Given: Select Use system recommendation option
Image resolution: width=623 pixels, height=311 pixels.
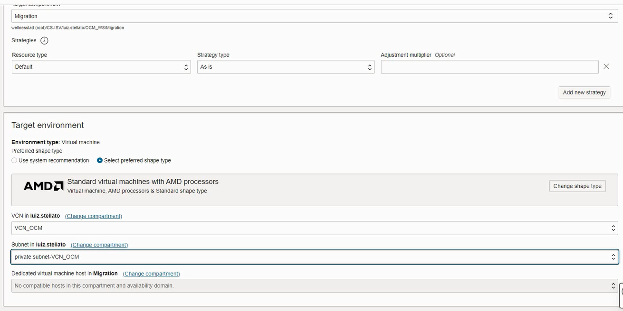Looking at the screenshot, I should [x=15, y=161].
